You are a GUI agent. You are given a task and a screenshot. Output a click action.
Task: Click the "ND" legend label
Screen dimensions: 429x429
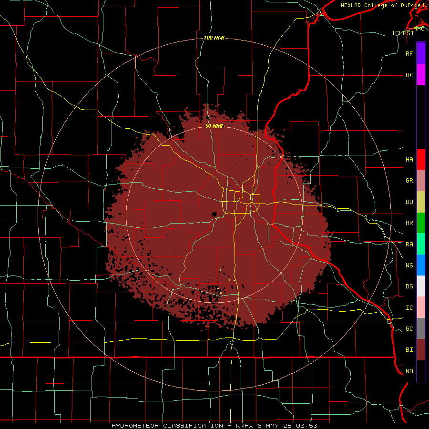coord(409,371)
